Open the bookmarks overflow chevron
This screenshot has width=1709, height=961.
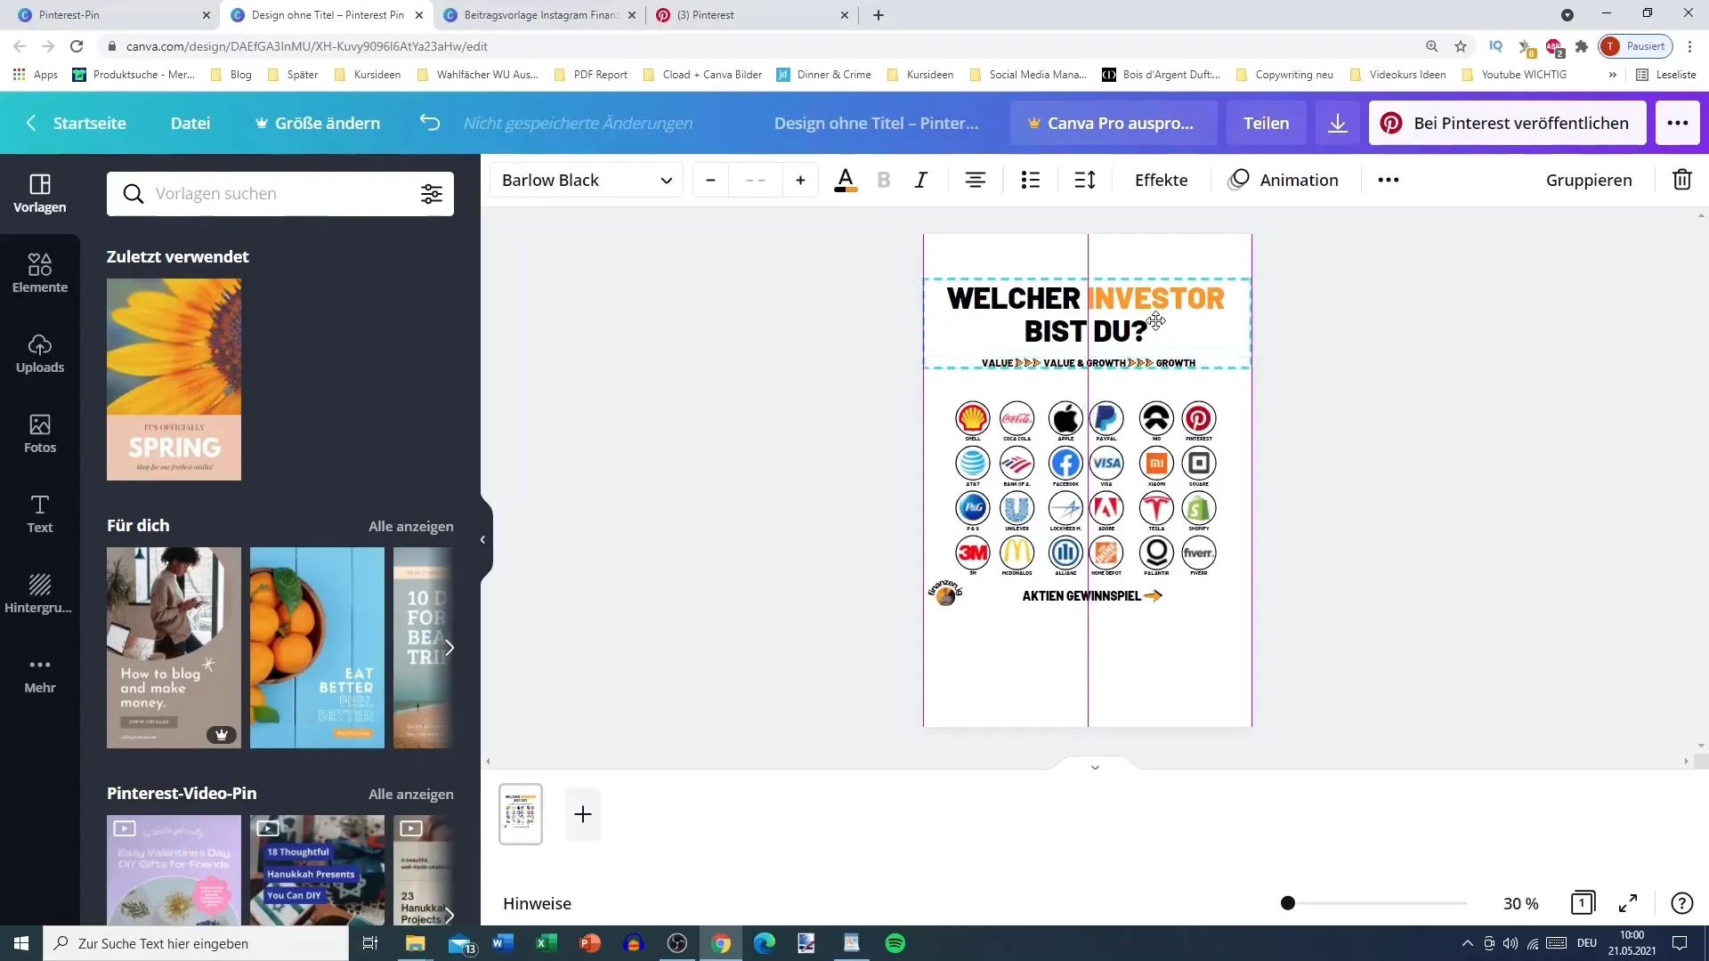(x=1612, y=75)
